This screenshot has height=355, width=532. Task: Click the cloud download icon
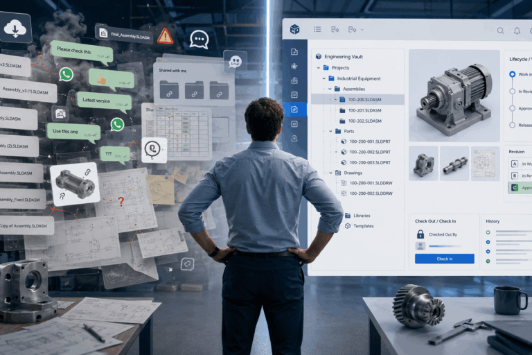tap(15, 28)
